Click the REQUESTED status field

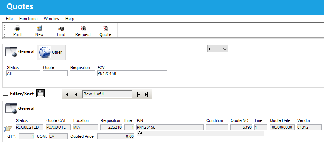click(29, 127)
